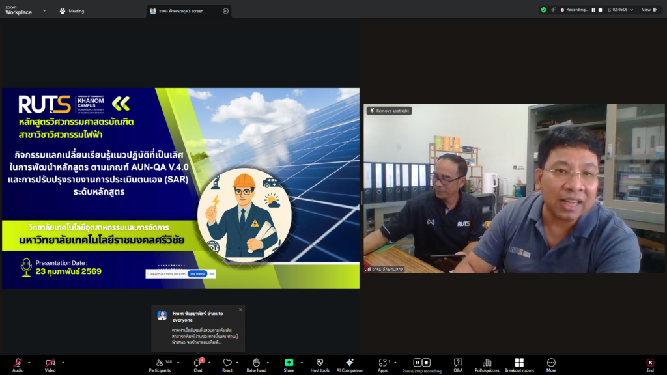Screen dimensions: 667x375
Task: Open Breakout rooms
Action: pyautogui.click(x=519, y=363)
